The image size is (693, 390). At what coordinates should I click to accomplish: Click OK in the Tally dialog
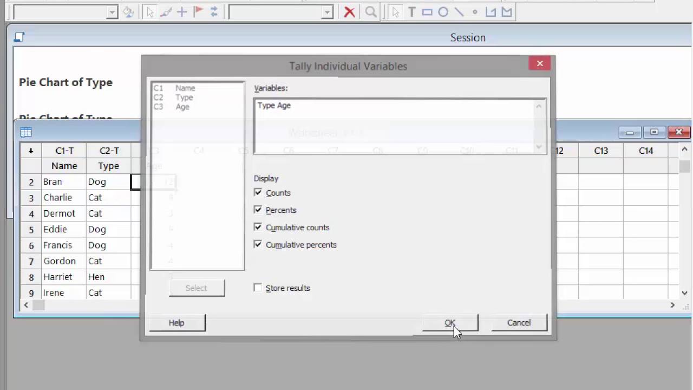tap(450, 322)
